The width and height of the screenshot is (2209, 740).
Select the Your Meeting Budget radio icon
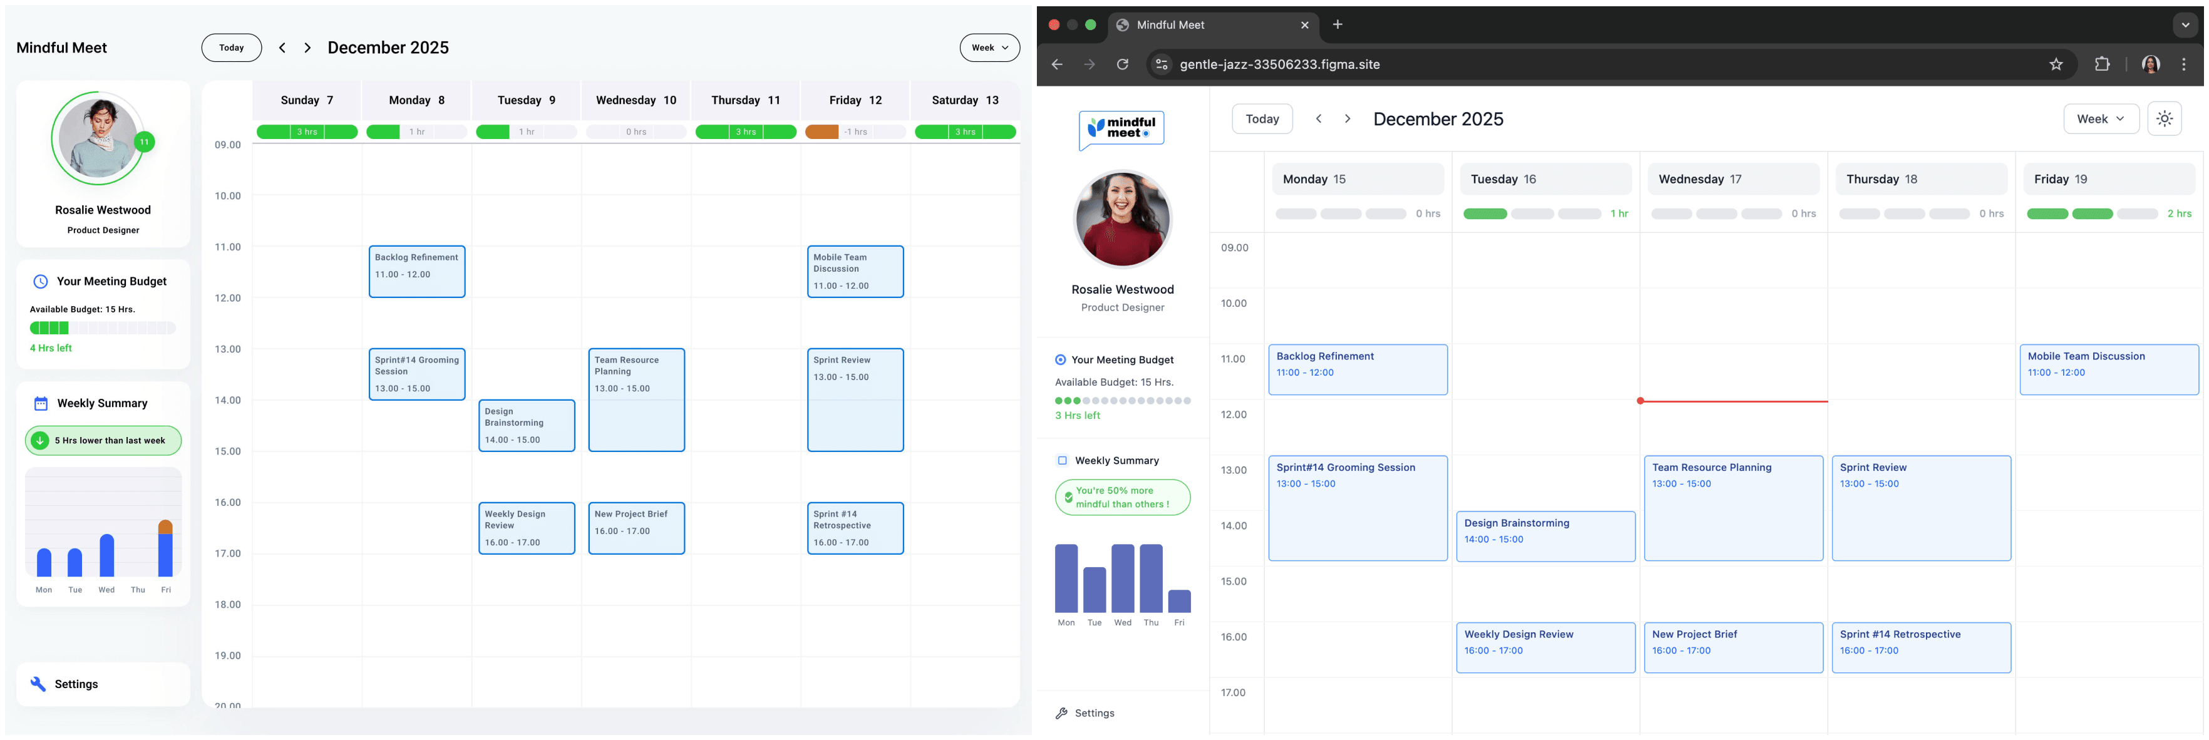pyautogui.click(x=1060, y=360)
